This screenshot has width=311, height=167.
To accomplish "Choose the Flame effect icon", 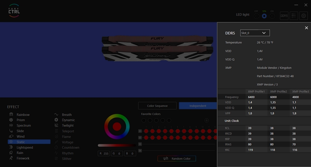I will click(56, 136).
